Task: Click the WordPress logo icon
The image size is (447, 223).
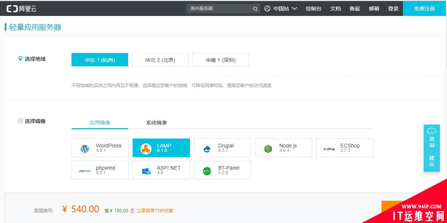Action: click(85, 149)
